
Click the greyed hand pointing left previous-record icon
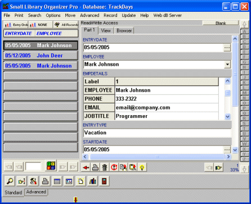[x=209, y=167]
